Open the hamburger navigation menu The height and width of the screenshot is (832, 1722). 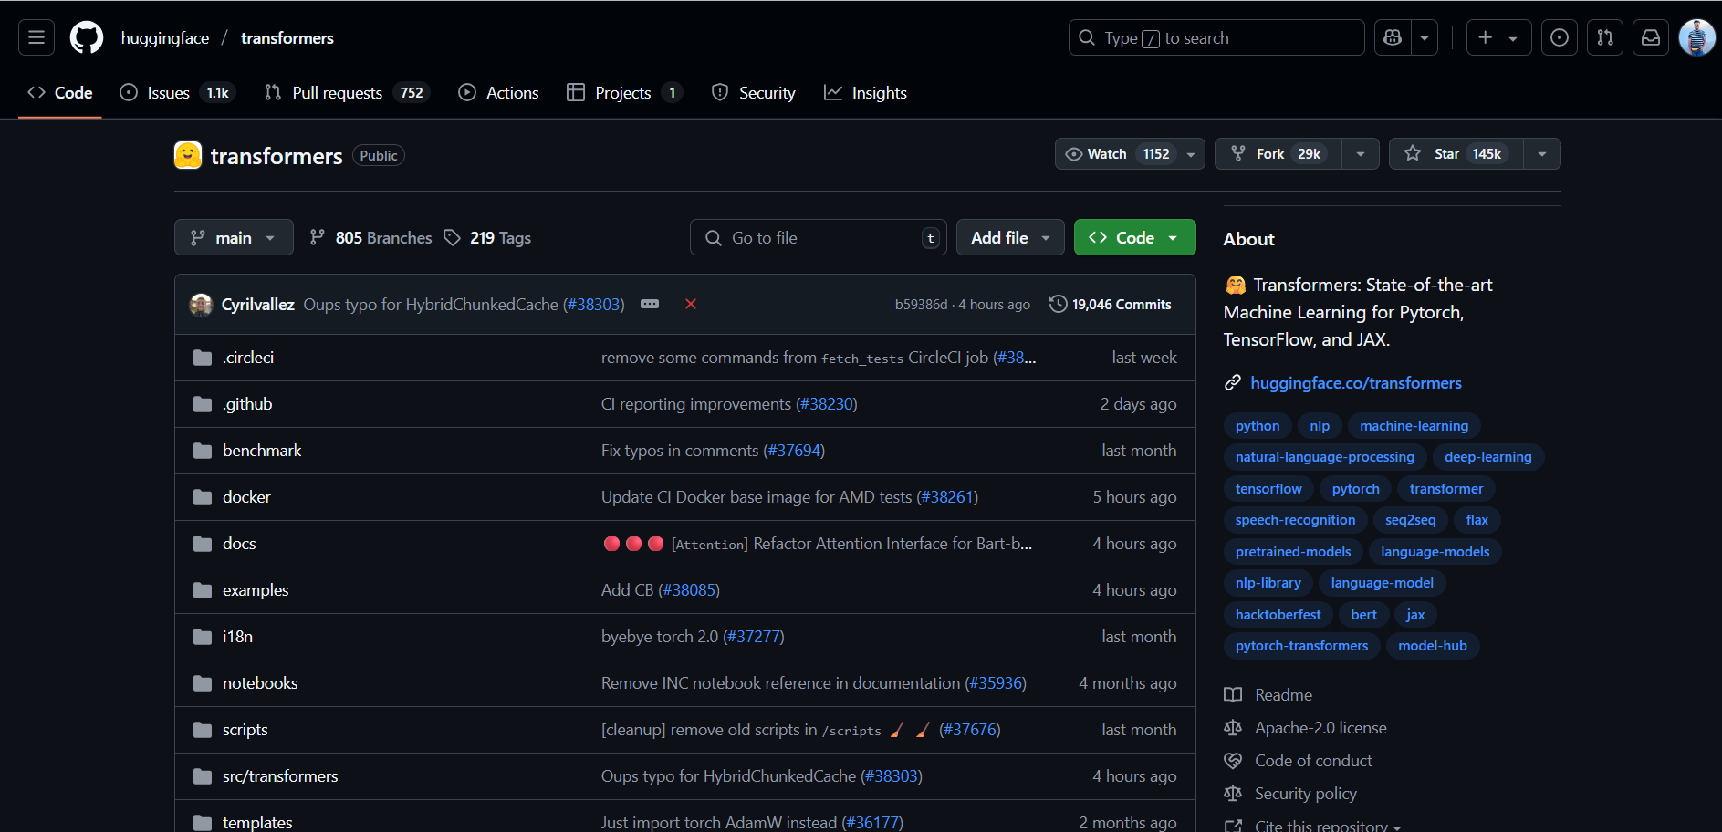click(x=37, y=37)
